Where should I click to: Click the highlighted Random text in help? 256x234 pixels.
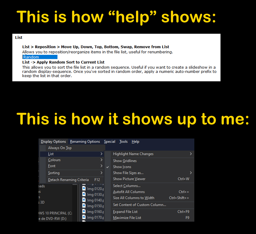(x=40, y=57)
